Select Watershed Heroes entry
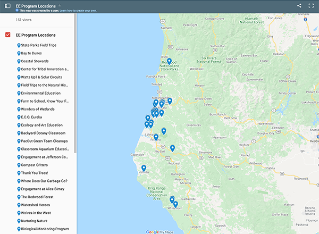 click(x=36, y=205)
